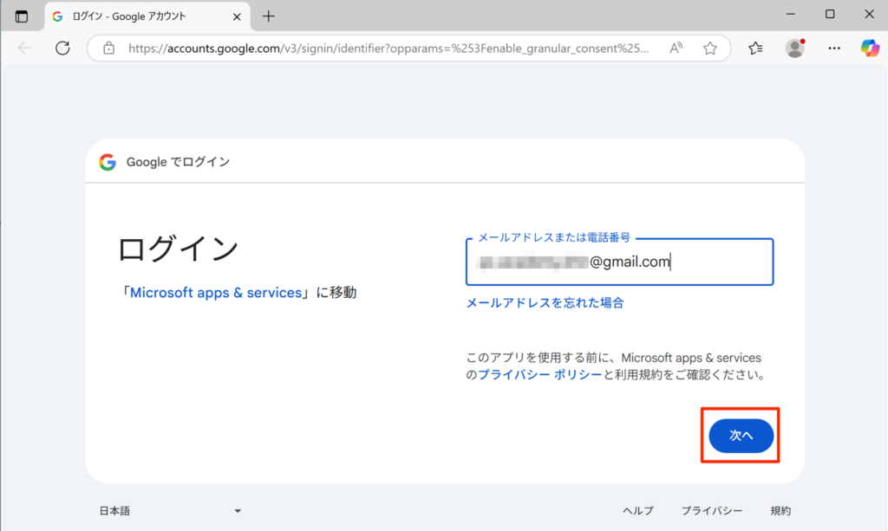Open Settings and more menu
Image resolution: width=888 pixels, height=531 pixels.
(x=834, y=48)
